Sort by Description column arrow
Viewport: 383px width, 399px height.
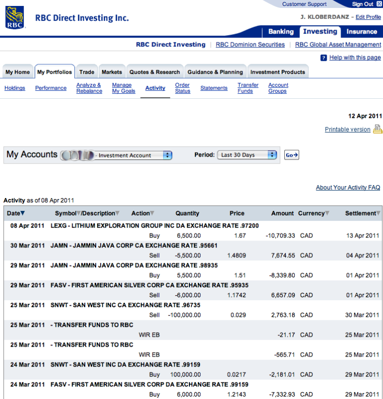coord(117,213)
